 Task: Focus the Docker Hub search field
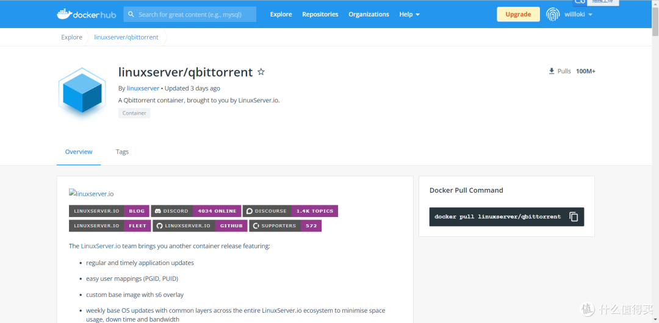pos(190,14)
